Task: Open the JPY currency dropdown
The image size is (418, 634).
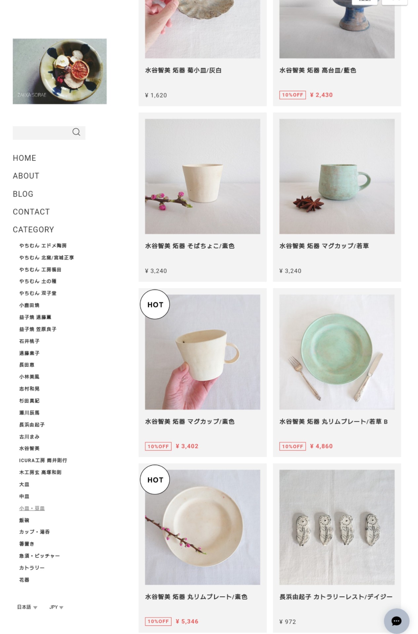Action: (56, 607)
